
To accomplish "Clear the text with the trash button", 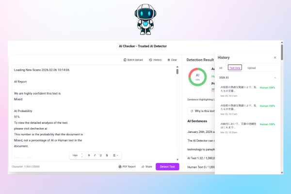I will (172, 60).
